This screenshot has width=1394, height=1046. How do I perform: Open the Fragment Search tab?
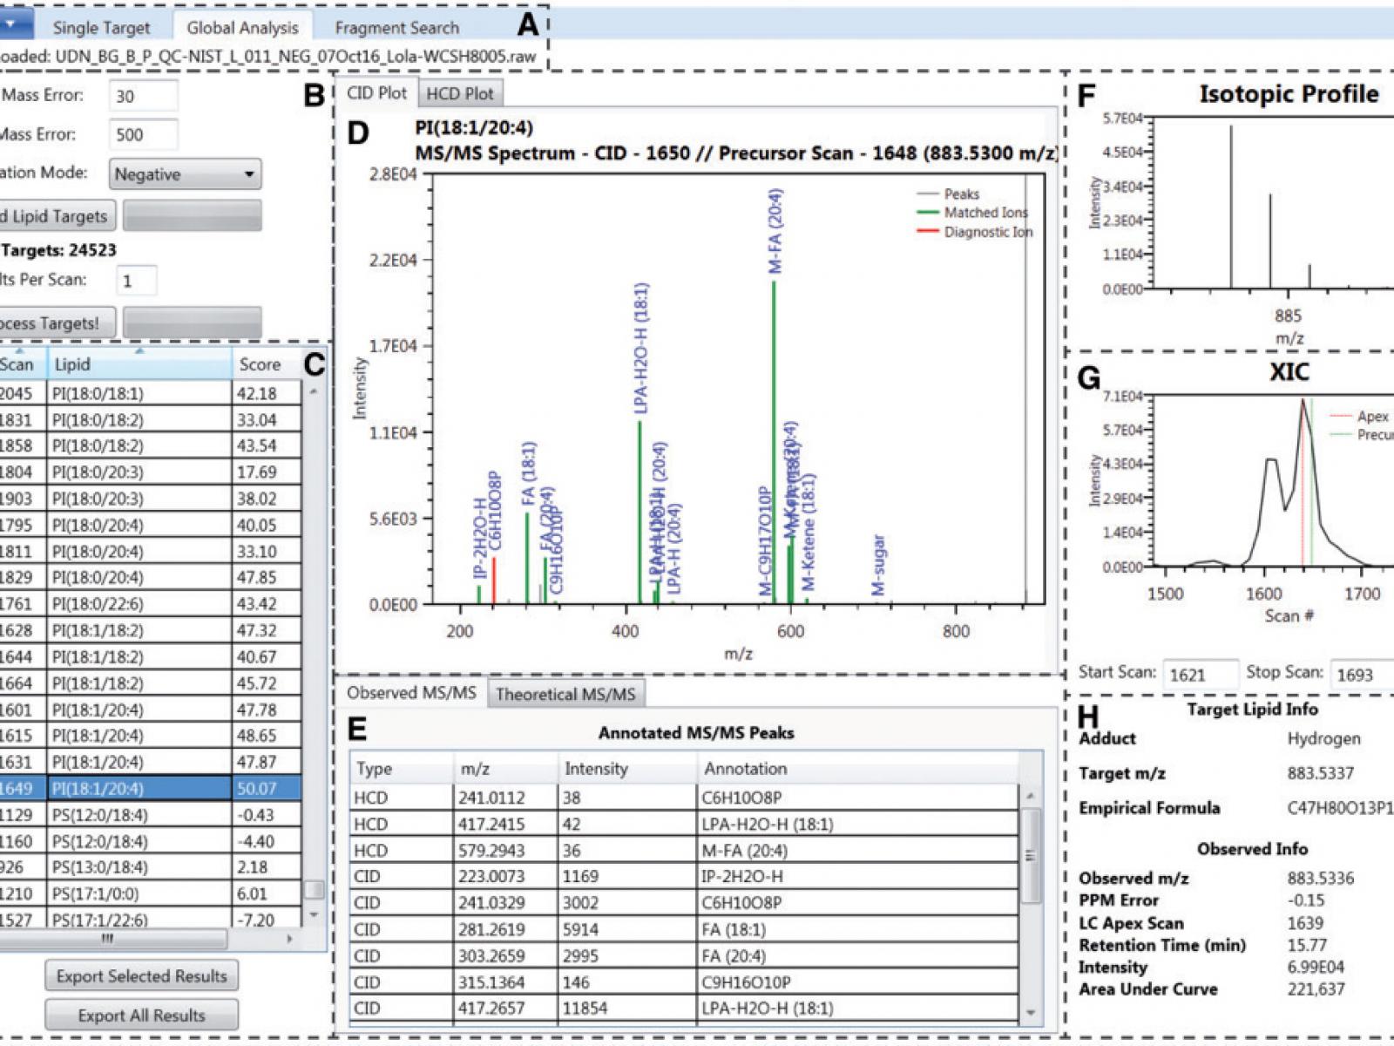coord(396,28)
